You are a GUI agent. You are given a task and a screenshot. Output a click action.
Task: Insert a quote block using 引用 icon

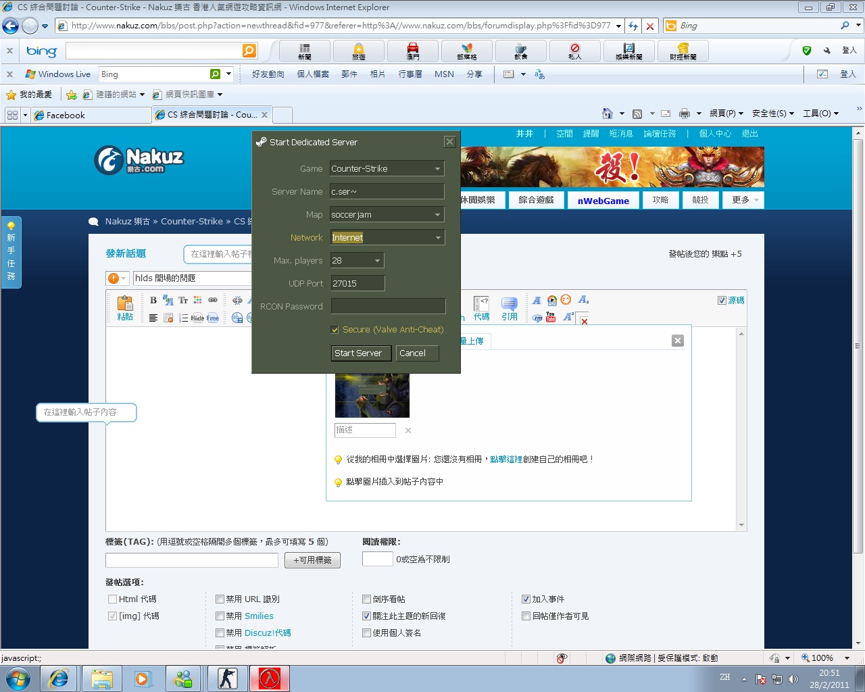pyautogui.click(x=509, y=307)
